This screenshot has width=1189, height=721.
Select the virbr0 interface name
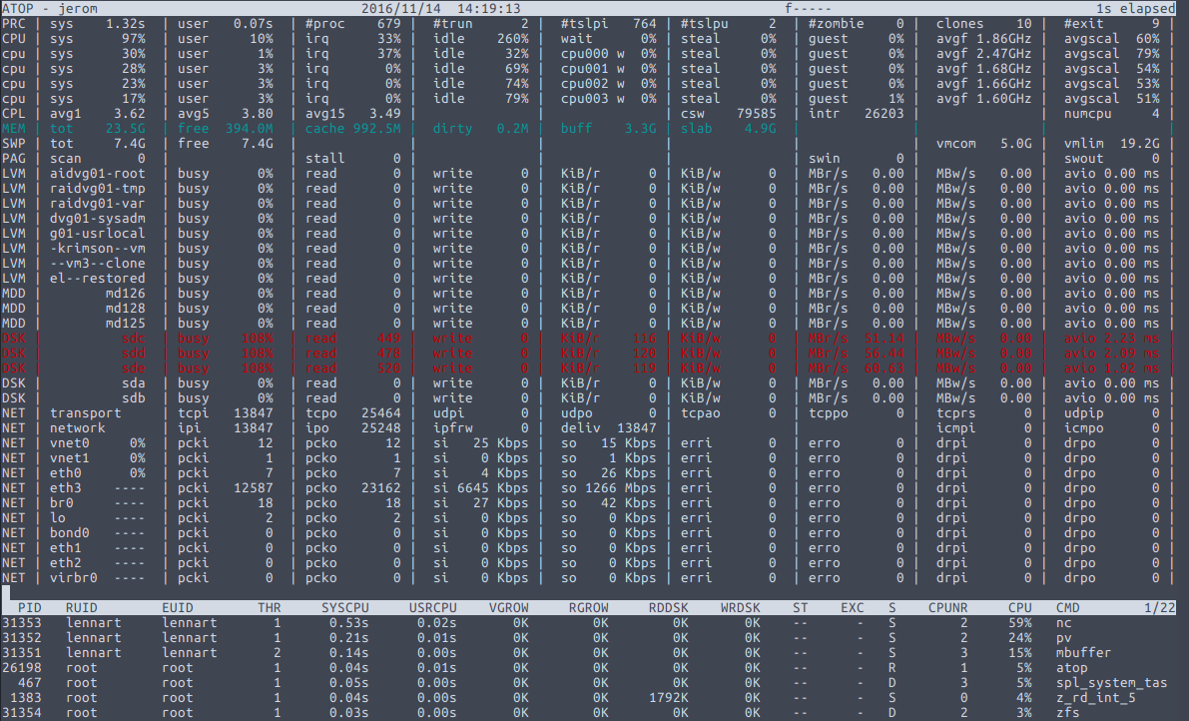(74, 578)
